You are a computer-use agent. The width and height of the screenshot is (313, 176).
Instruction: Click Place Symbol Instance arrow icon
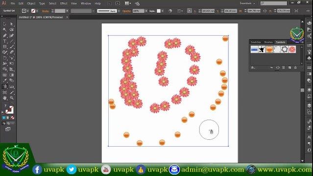click(271, 67)
